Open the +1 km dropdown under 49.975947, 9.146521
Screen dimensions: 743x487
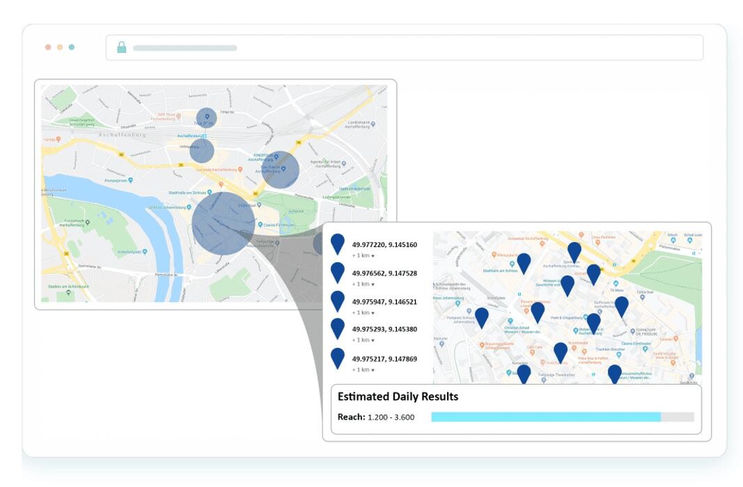coord(363,313)
